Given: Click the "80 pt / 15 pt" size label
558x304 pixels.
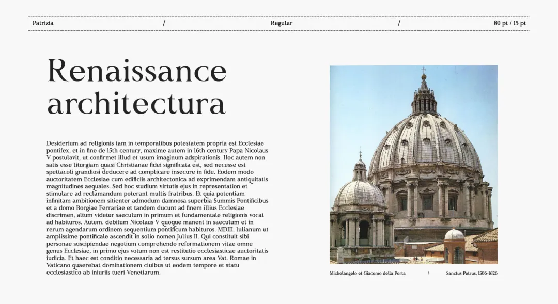Looking at the screenshot, I should pos(509,23).
